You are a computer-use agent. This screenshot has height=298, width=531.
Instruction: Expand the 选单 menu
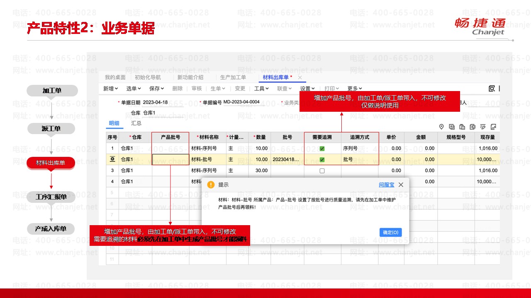(134, 89)
